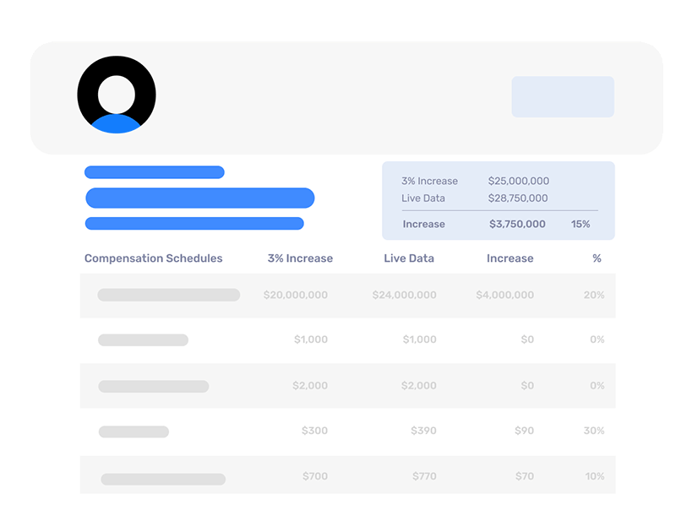Click the Increase label in summary box

coord(423,224)
